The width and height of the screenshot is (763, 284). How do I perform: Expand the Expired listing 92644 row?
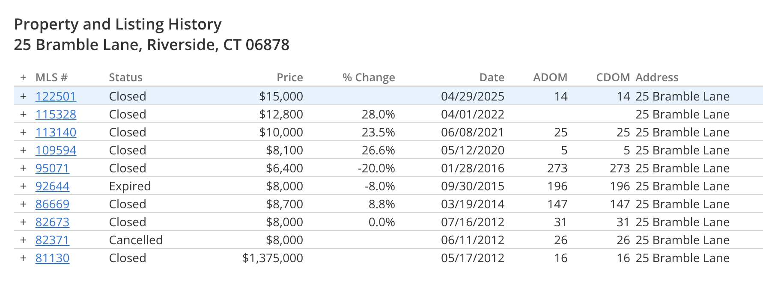(x=23, y=186)
